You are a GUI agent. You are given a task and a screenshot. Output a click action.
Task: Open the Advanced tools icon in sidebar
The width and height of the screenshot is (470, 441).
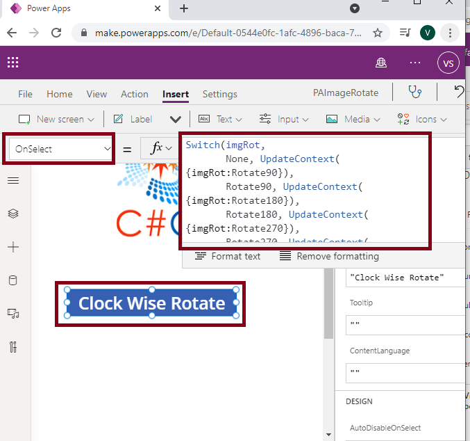[x=13, y=347]
